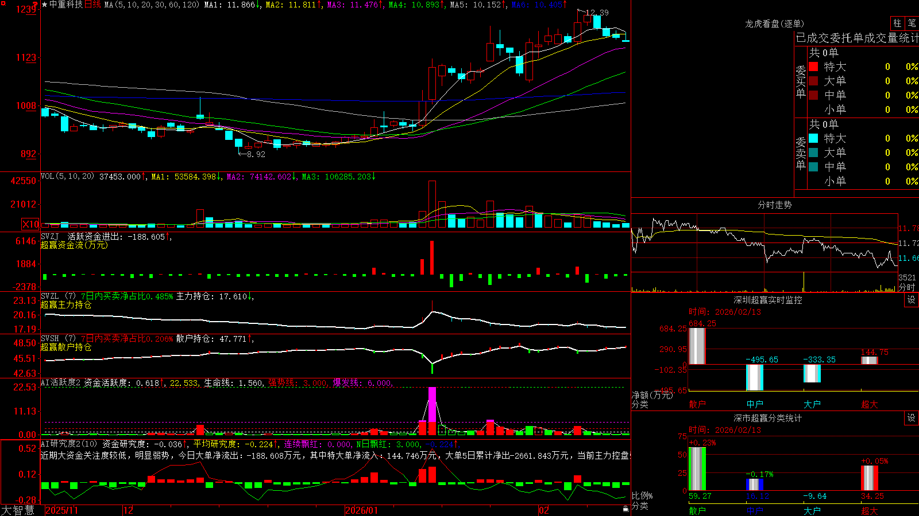The height and width of the screenshot is (516, 919).
Task: Click the 委买单 section label
Action: (801, 81)
